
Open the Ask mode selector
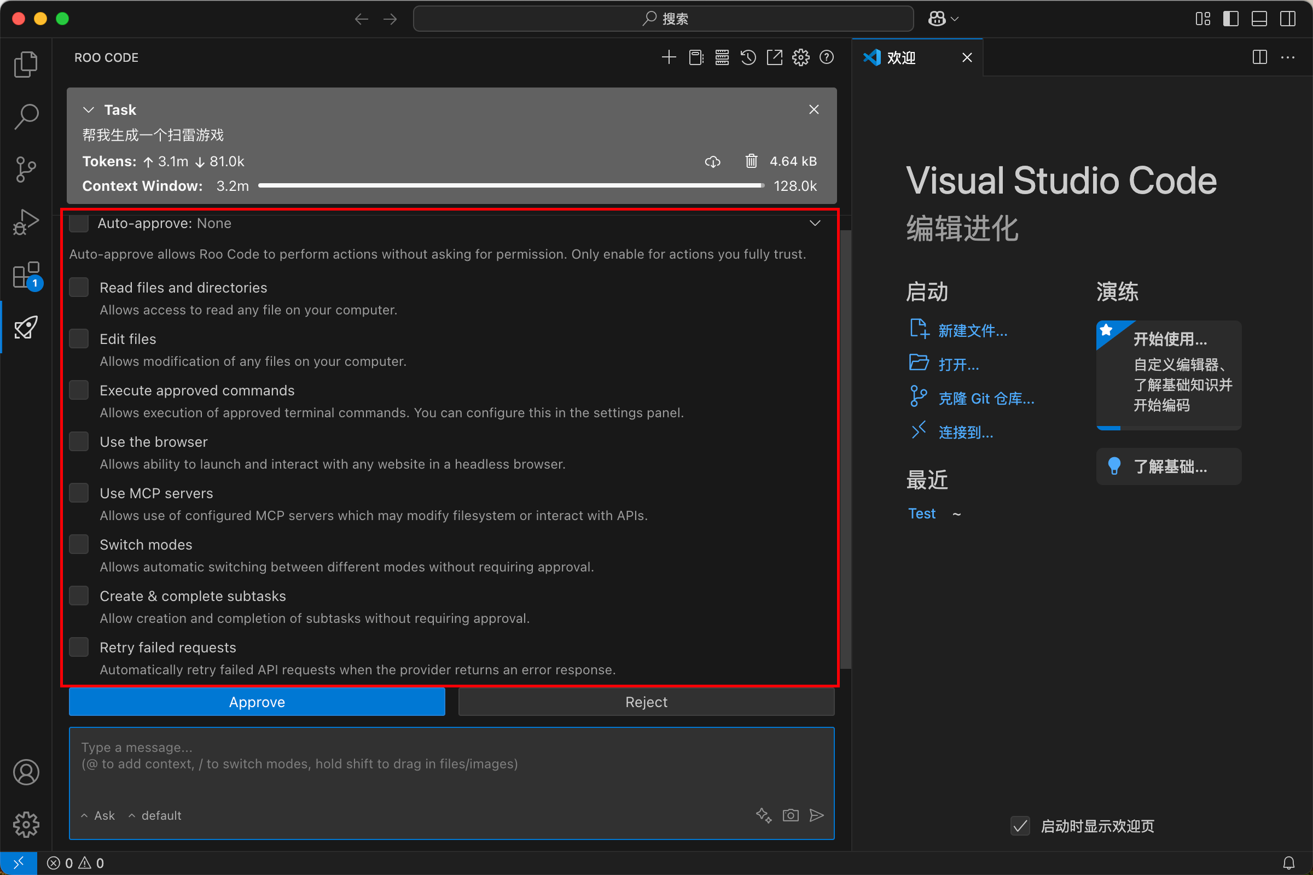pyautogui.click(x=98, y=815)
